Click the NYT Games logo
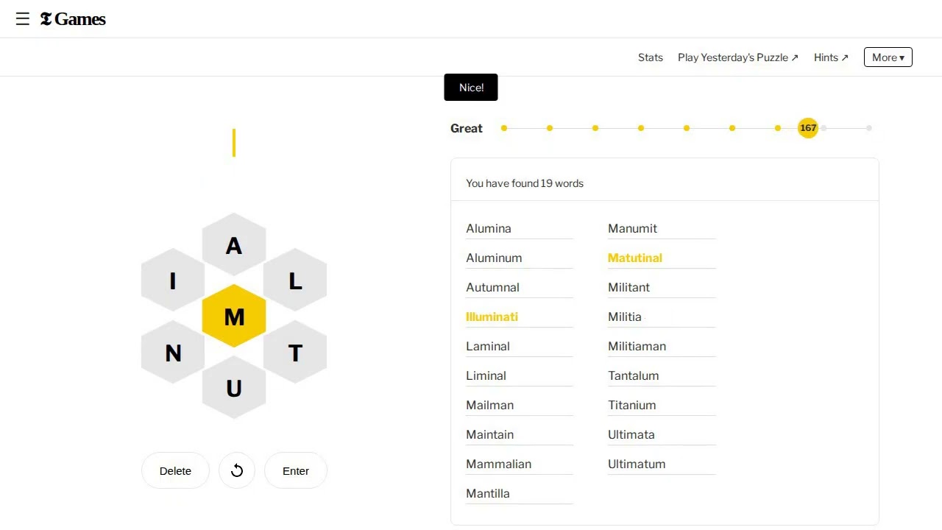The width and height of the screenshot is (942, 530). (73, 19)
